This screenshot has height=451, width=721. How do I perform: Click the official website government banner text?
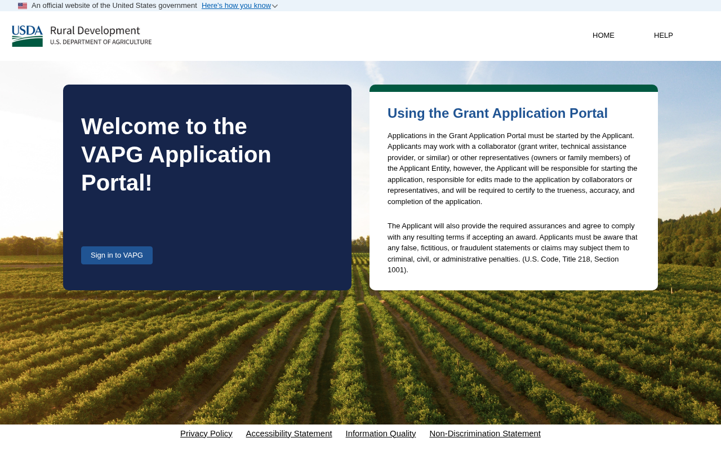114,6
